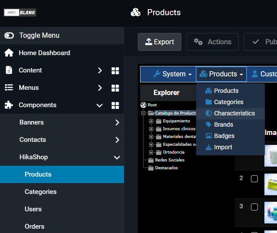The height and width of the screenshot is (233, 277).
Task: Open the Actions button
Action: [212, 42]
